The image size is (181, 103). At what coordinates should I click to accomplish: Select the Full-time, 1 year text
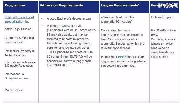point(162,17)
